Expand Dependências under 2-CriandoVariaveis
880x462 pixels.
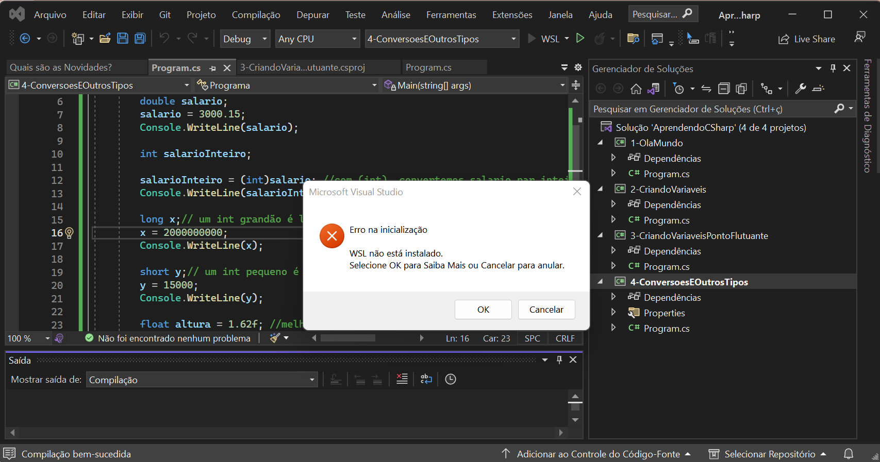613,204
